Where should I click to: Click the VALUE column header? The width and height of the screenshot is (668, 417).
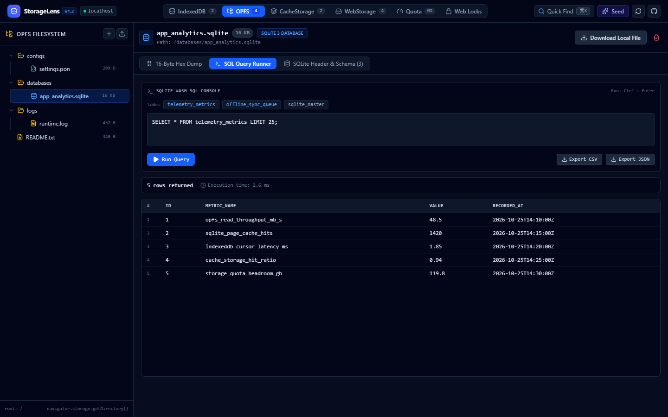436,206
